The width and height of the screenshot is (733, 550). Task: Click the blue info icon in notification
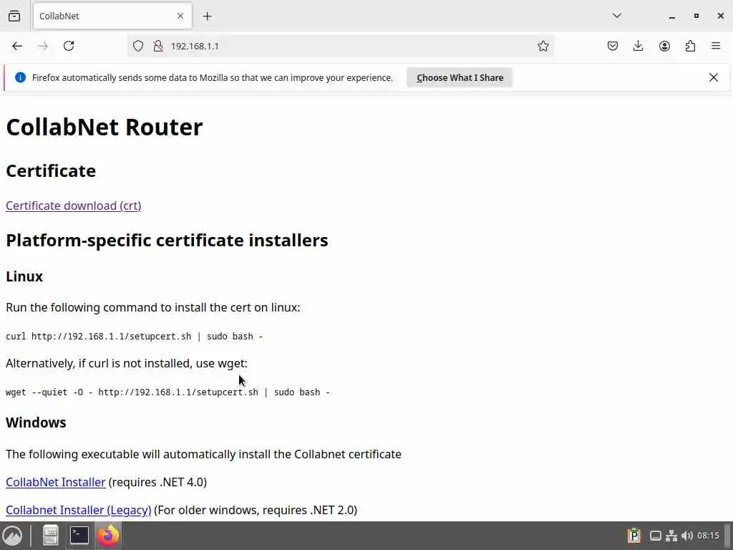point(20,77)
